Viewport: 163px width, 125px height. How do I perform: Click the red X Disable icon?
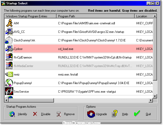point(35,114)
